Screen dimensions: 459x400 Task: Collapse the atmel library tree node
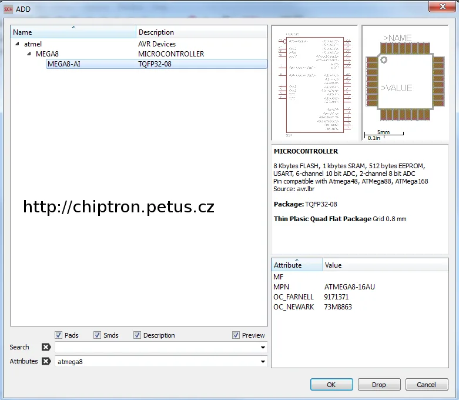17,44
